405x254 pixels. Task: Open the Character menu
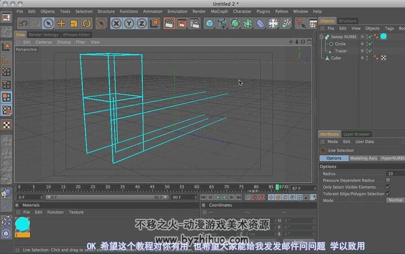point(242,11)
